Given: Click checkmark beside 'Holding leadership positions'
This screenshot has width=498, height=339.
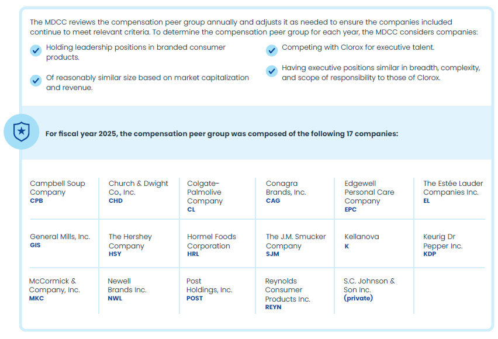Looking at the screenshot, I should coord(36,51).
